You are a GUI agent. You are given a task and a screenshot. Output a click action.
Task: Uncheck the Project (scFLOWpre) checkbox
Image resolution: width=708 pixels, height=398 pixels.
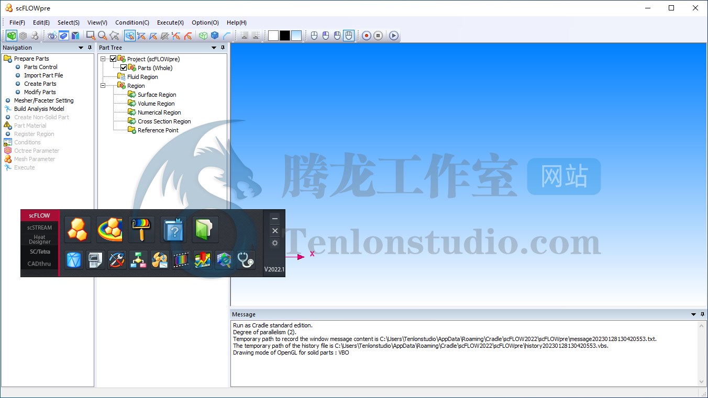[x=113, y=59]
